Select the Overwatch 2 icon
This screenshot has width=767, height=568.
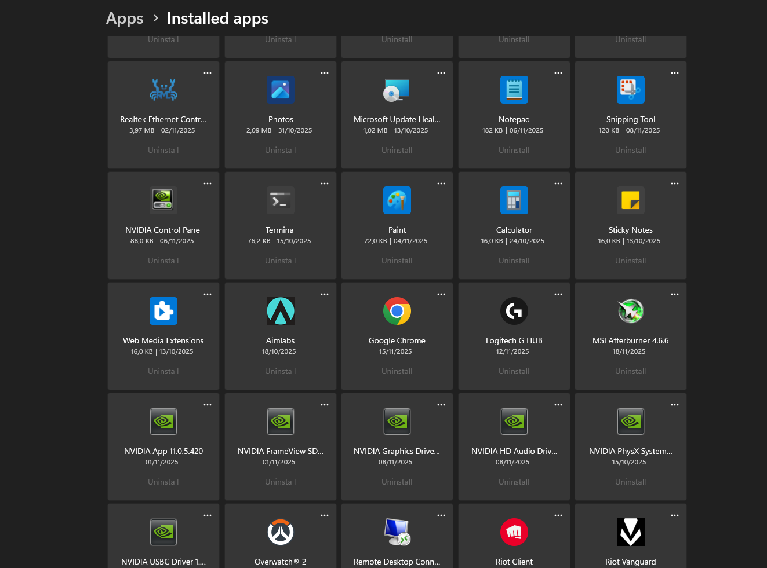point(281,532)
